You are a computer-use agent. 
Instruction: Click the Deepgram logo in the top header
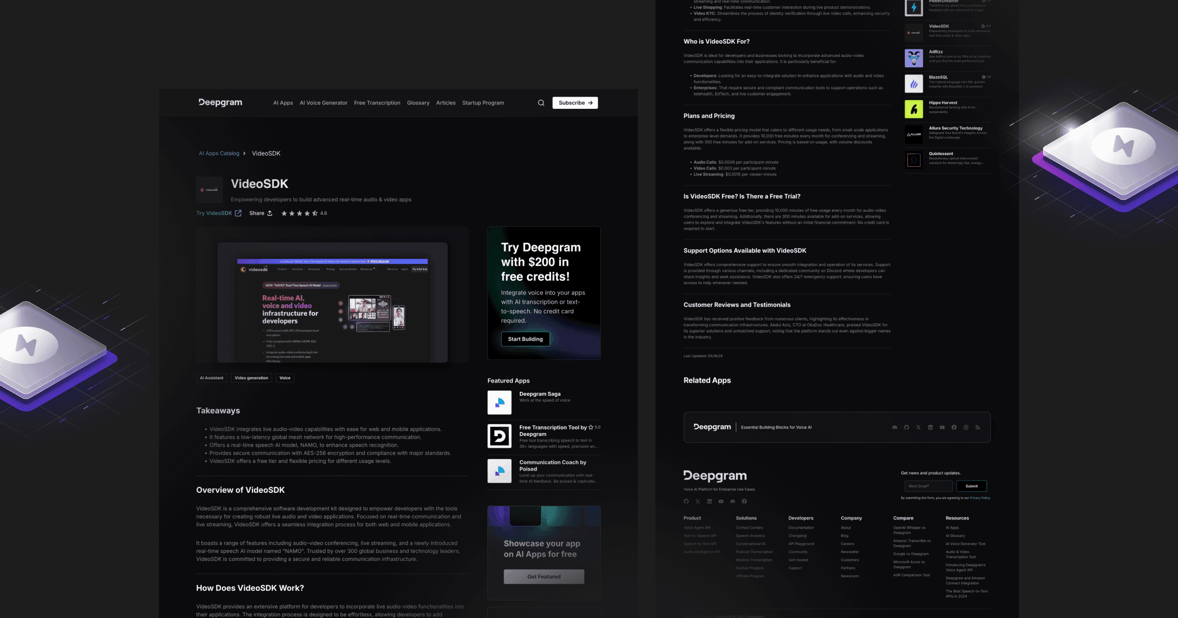pyautogui.click(x=220, y=103)
